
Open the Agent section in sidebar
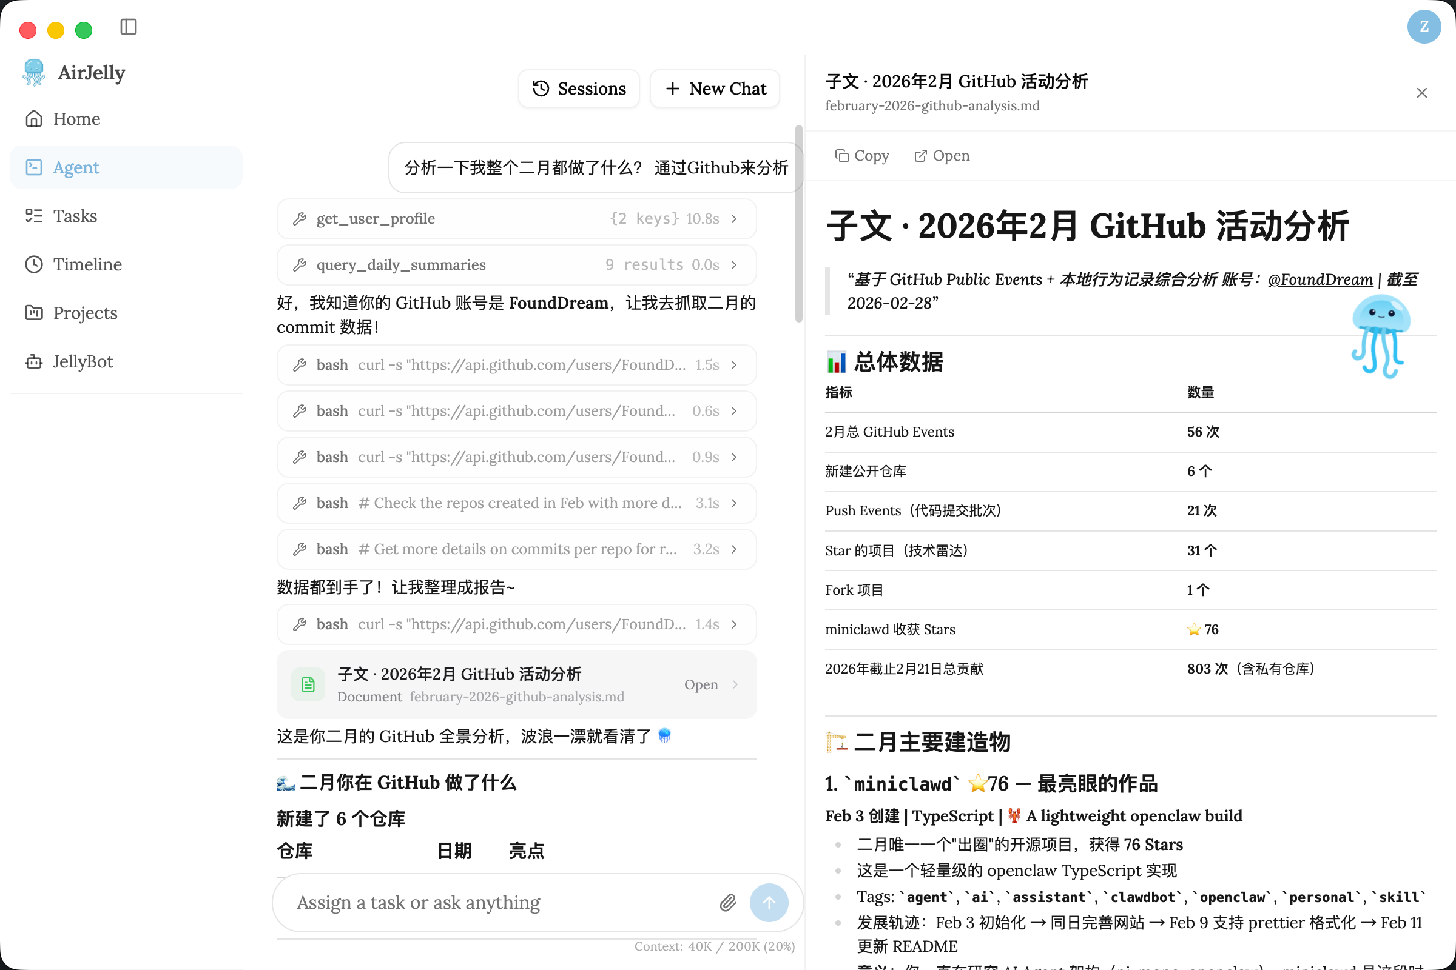(x=75, y=167)
